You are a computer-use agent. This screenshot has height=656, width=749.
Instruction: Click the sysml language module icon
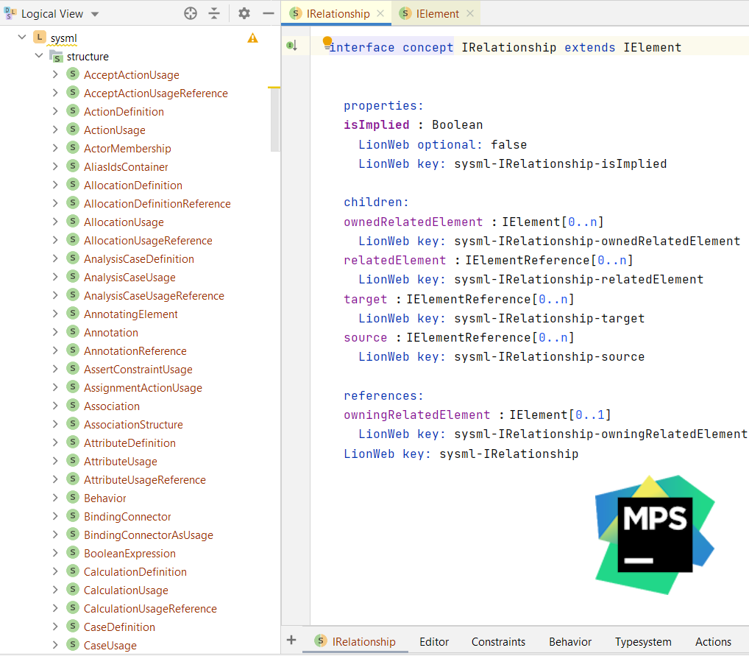pyautogui.click(x=40, y=38)
